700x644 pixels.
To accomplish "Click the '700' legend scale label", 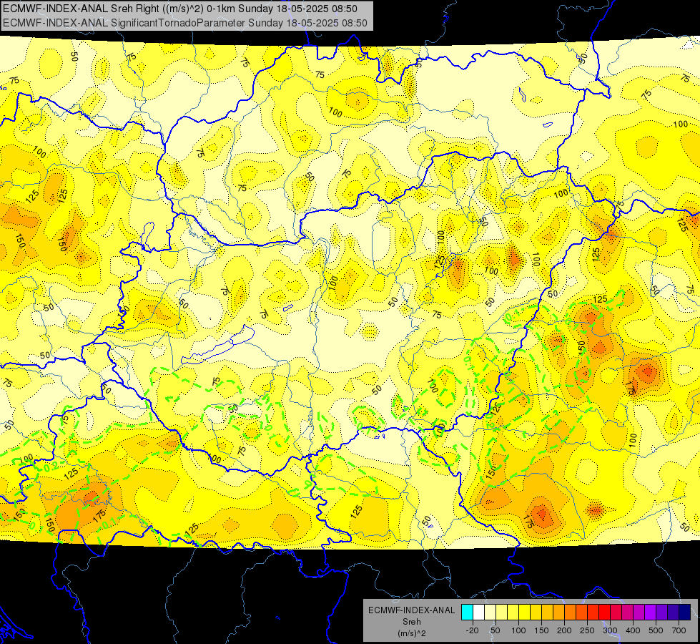I will [679, 630].
